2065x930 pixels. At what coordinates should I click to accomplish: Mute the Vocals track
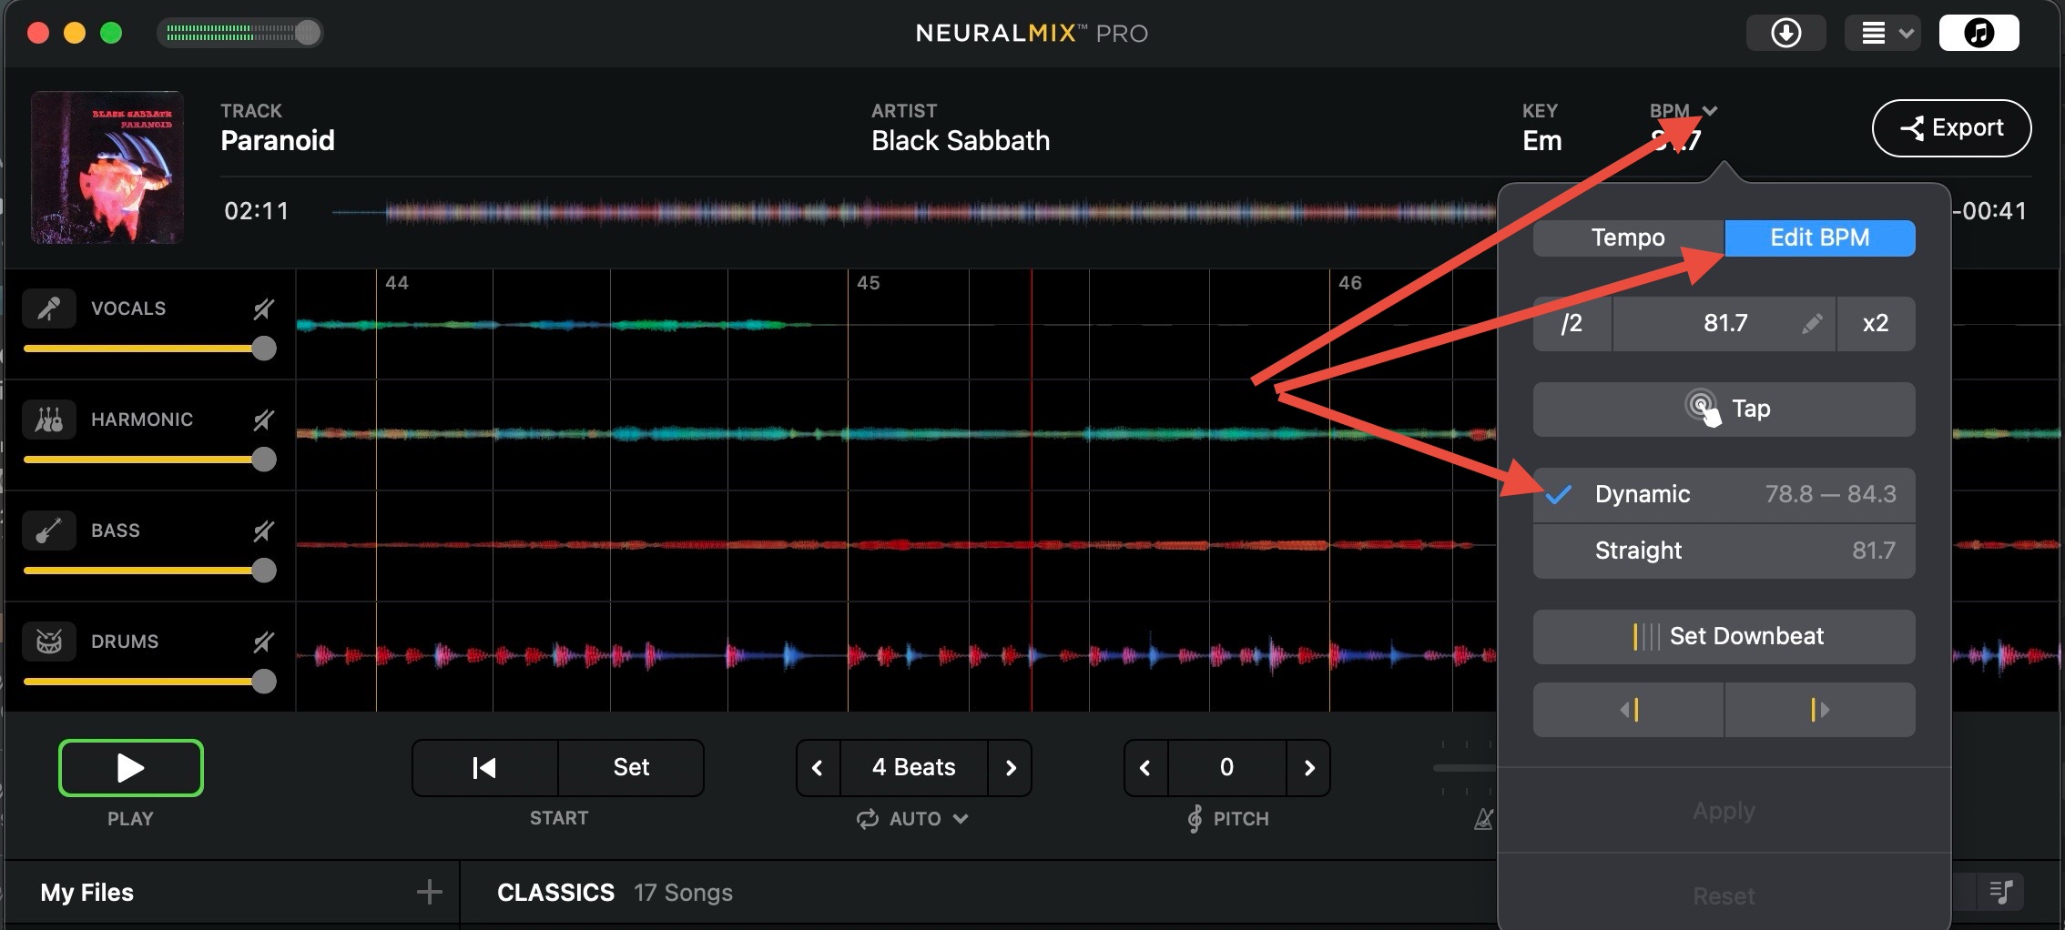263,309
